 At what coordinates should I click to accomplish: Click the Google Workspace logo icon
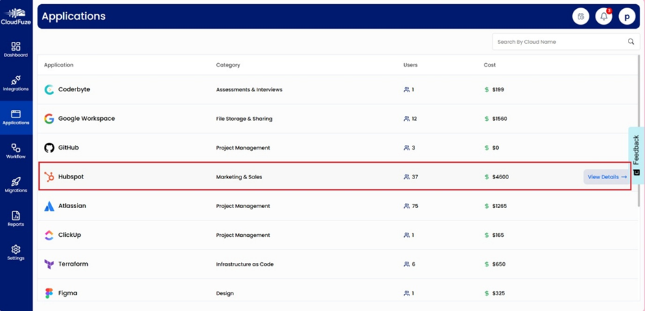(49, 119)
